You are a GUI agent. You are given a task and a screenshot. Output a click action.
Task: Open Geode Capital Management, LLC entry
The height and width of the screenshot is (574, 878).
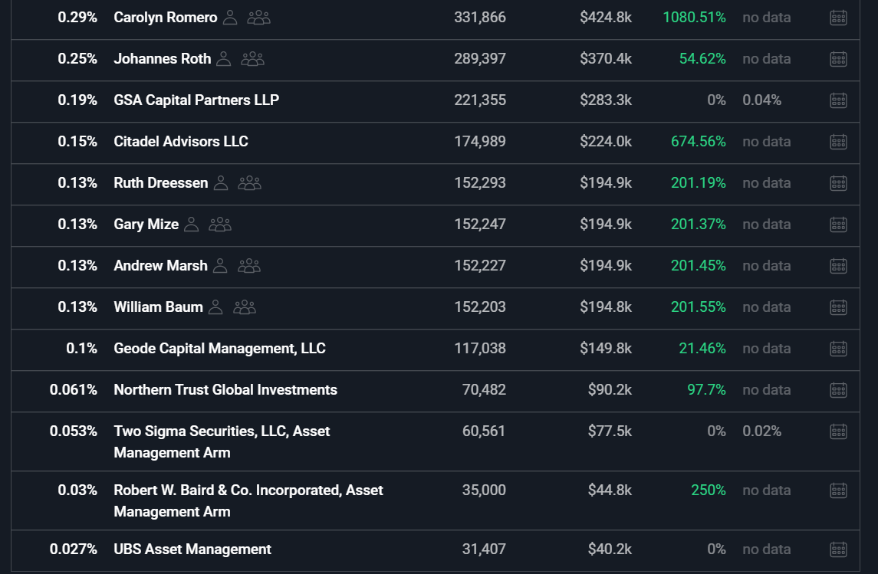(219, 349)
